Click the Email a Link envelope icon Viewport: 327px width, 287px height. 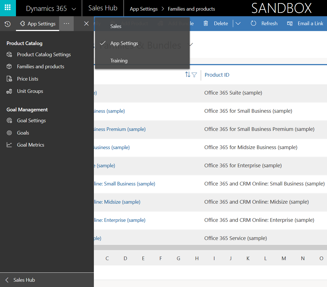290,23
